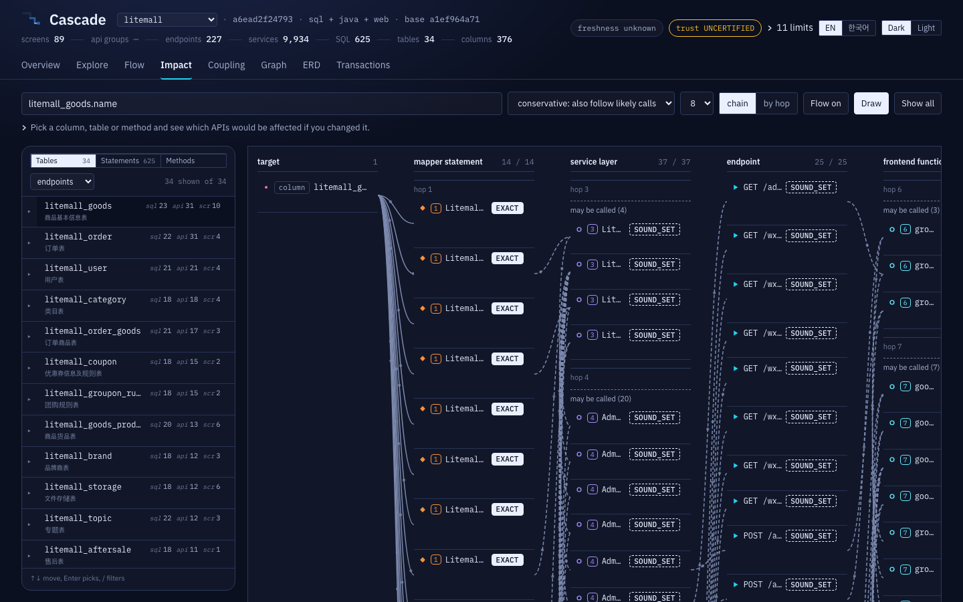Select the litemall_storage table
963x602 pixels.
(128, 493)
